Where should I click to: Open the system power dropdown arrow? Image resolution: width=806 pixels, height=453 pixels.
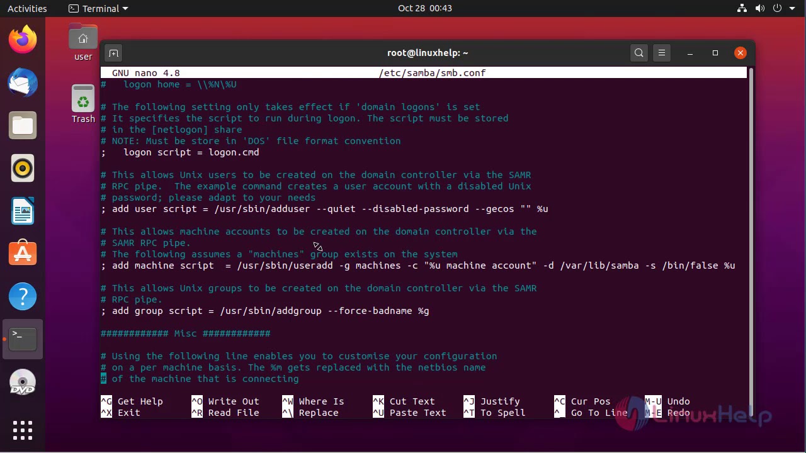793,8
